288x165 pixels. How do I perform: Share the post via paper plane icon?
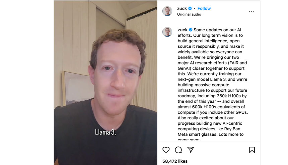(x=191, y=150)
